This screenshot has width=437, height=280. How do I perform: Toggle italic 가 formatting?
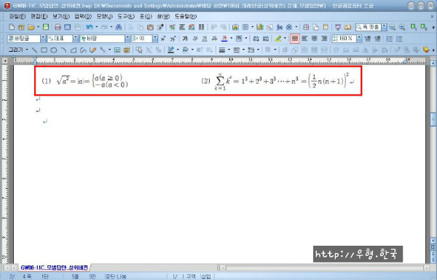click(x=194, y=39)
